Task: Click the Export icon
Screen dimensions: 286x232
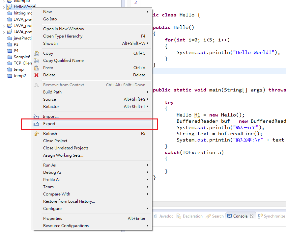Action: 36,124
